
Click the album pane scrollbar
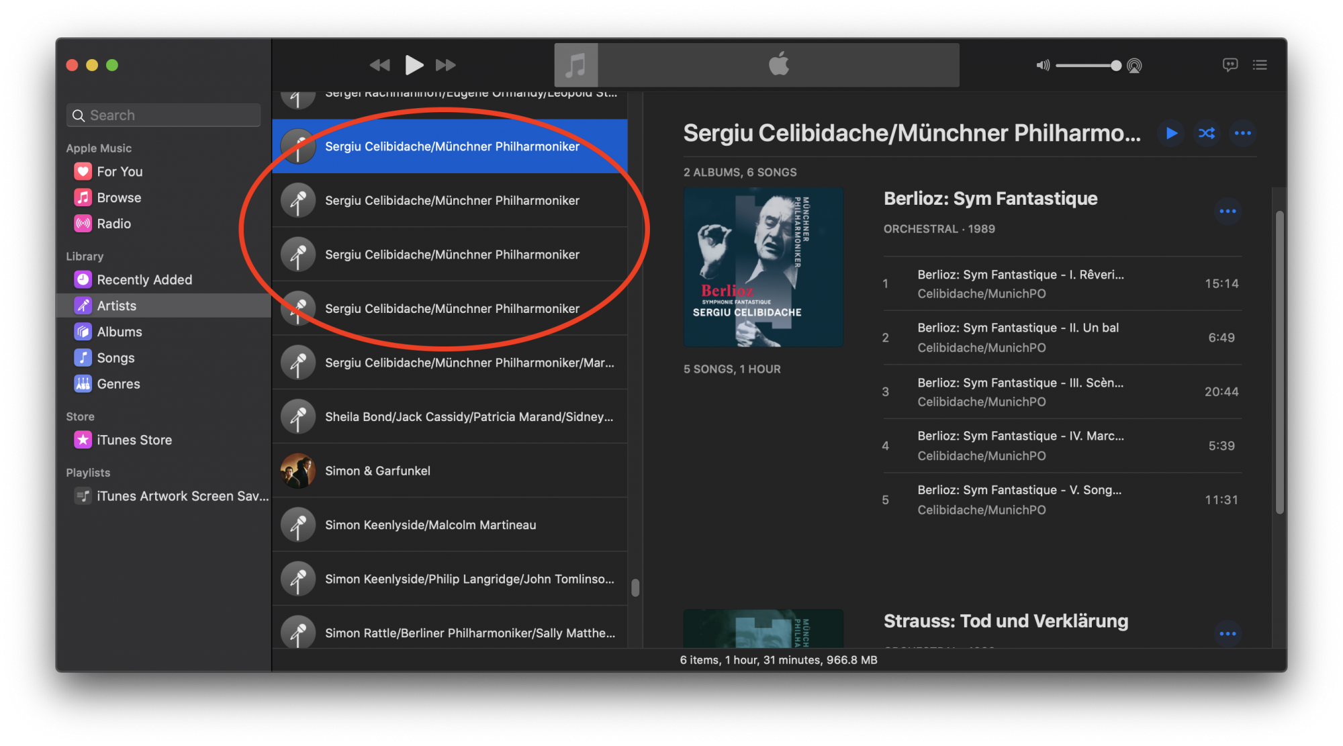point(1280,363)
